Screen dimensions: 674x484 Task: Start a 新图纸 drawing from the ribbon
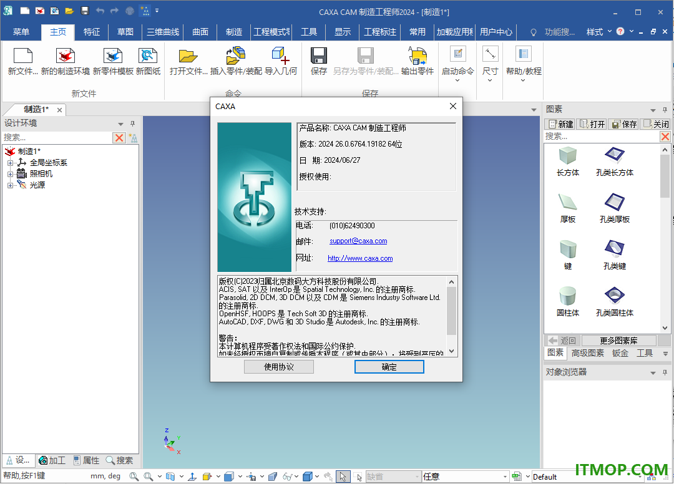point(148,56)
